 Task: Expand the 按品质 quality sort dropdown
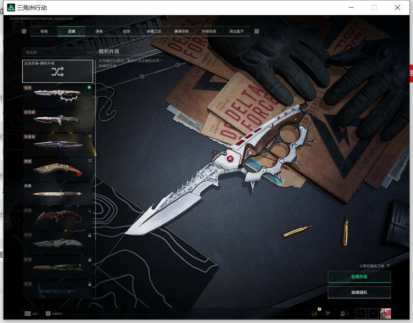pos(57,52)
